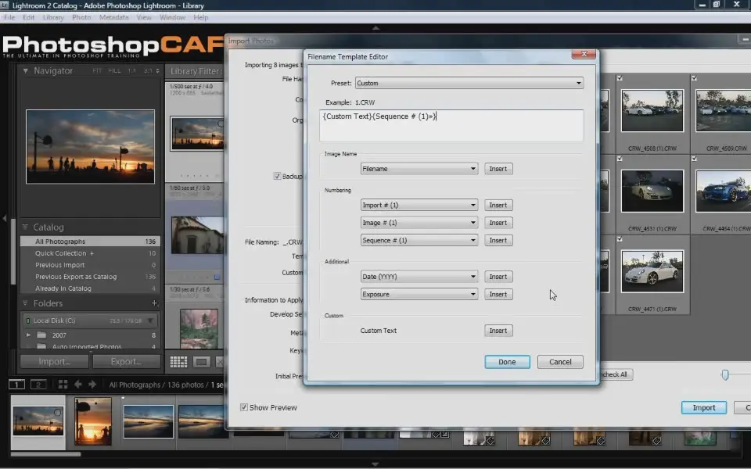
Task: Open the Image # (1) dropdown
Action: click(419, 223)
